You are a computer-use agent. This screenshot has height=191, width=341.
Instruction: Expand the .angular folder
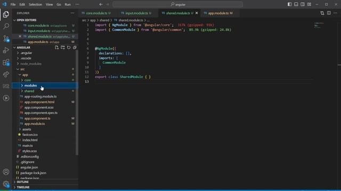click(26, 53)
